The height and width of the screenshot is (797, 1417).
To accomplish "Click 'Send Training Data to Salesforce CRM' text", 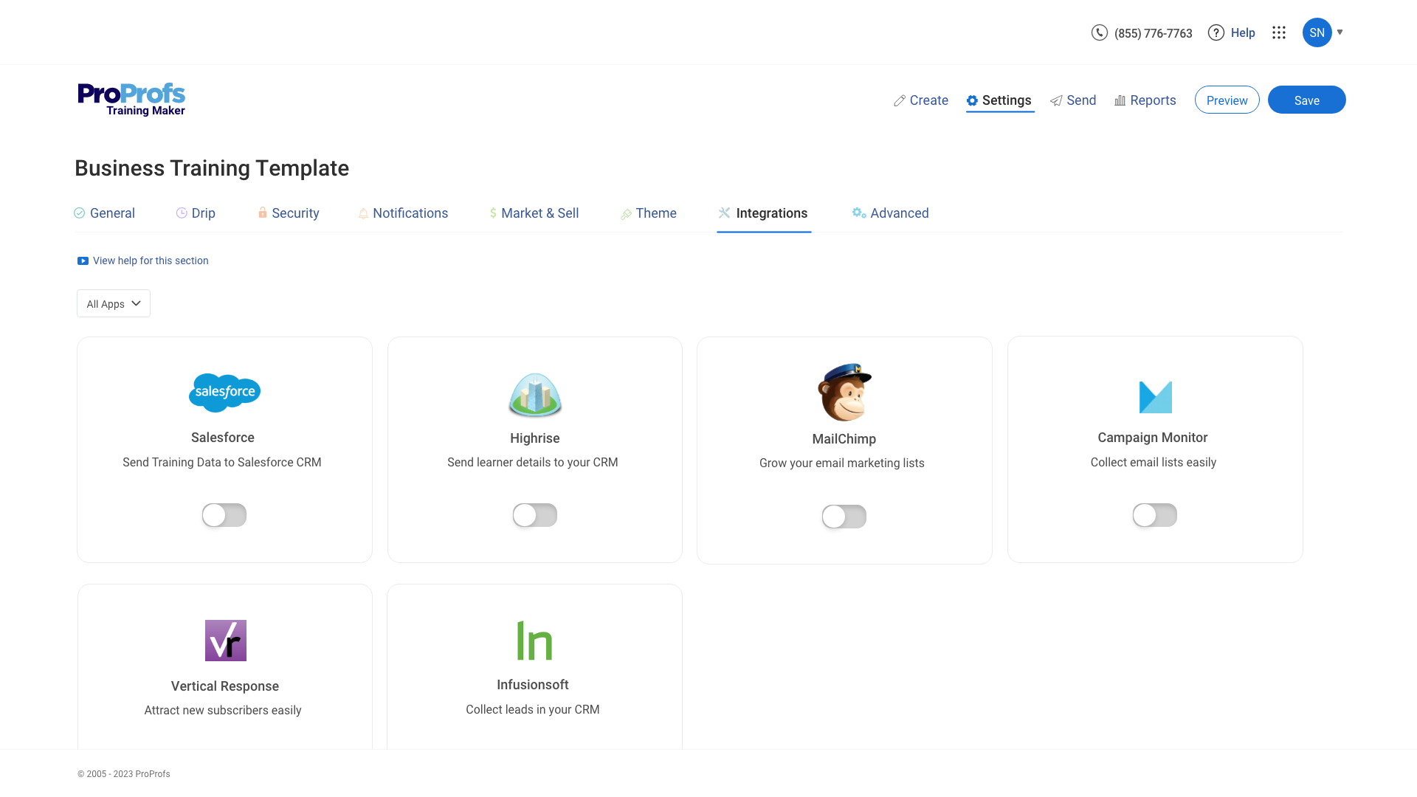I will coord(222,462).
